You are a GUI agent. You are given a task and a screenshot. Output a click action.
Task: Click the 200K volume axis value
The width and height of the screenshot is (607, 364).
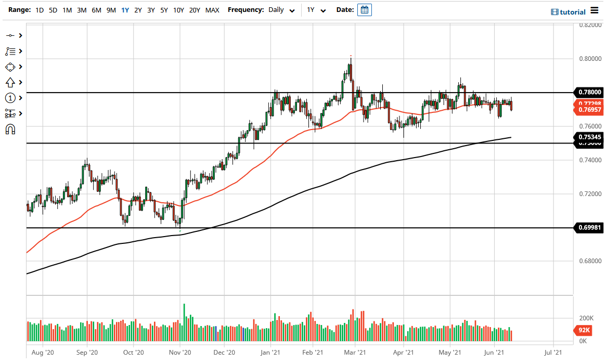click(586, 318)
